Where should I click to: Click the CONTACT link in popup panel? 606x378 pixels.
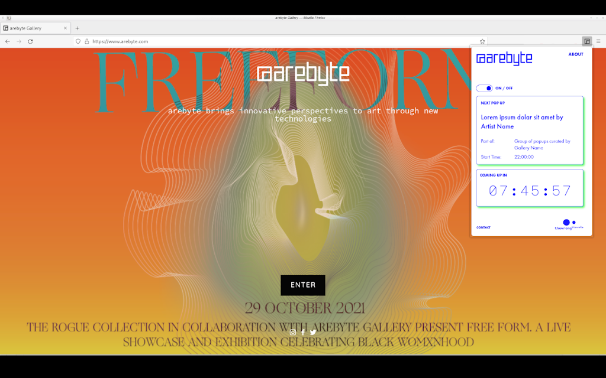[483, 227]
